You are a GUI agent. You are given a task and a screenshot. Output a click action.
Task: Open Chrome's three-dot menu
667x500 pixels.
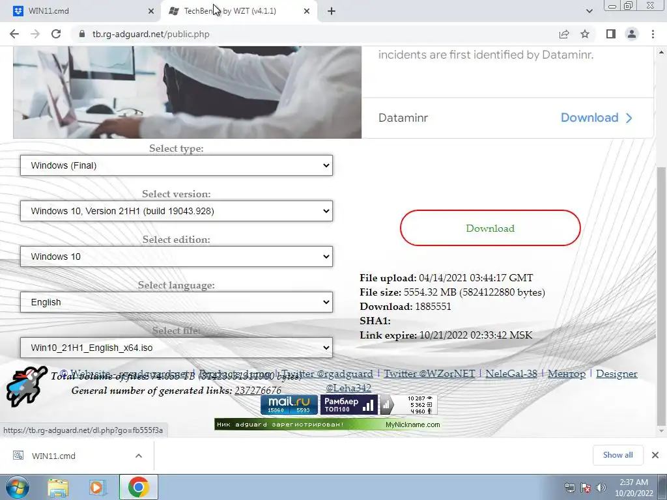[x=653, y=34]
